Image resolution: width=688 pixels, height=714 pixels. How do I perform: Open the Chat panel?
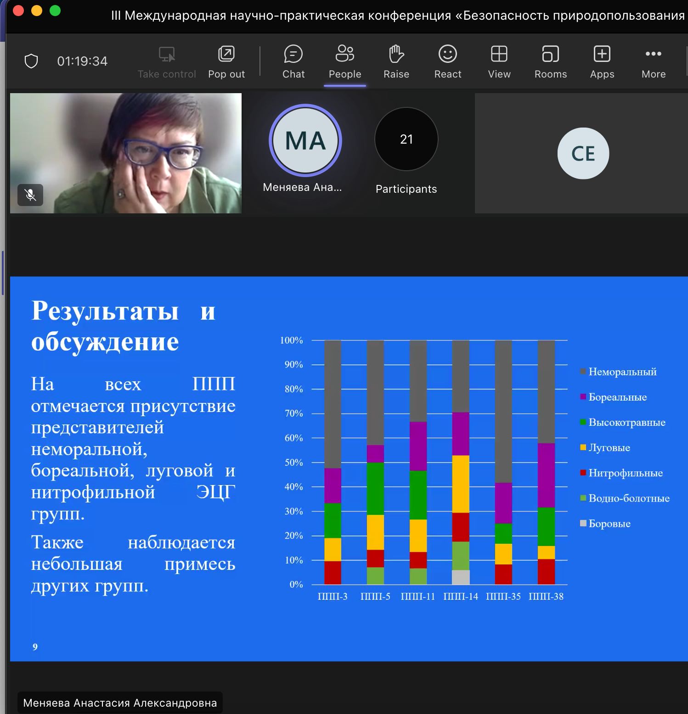click(x=293, y=62)
